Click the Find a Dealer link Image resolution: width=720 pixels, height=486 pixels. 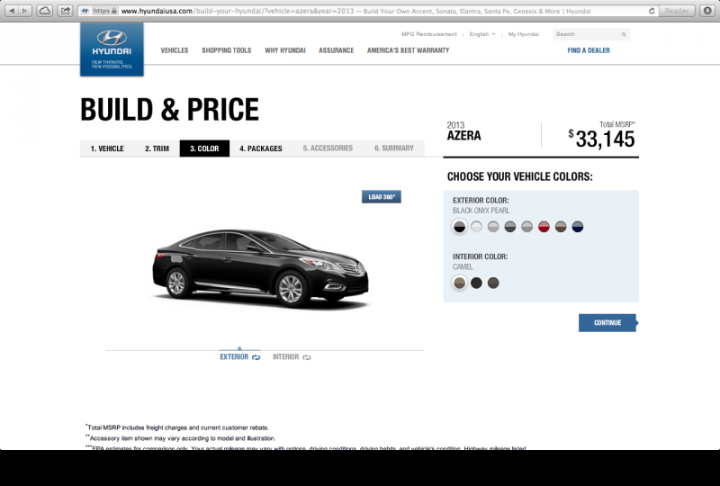pyautogui.click(x=589, y=50)
